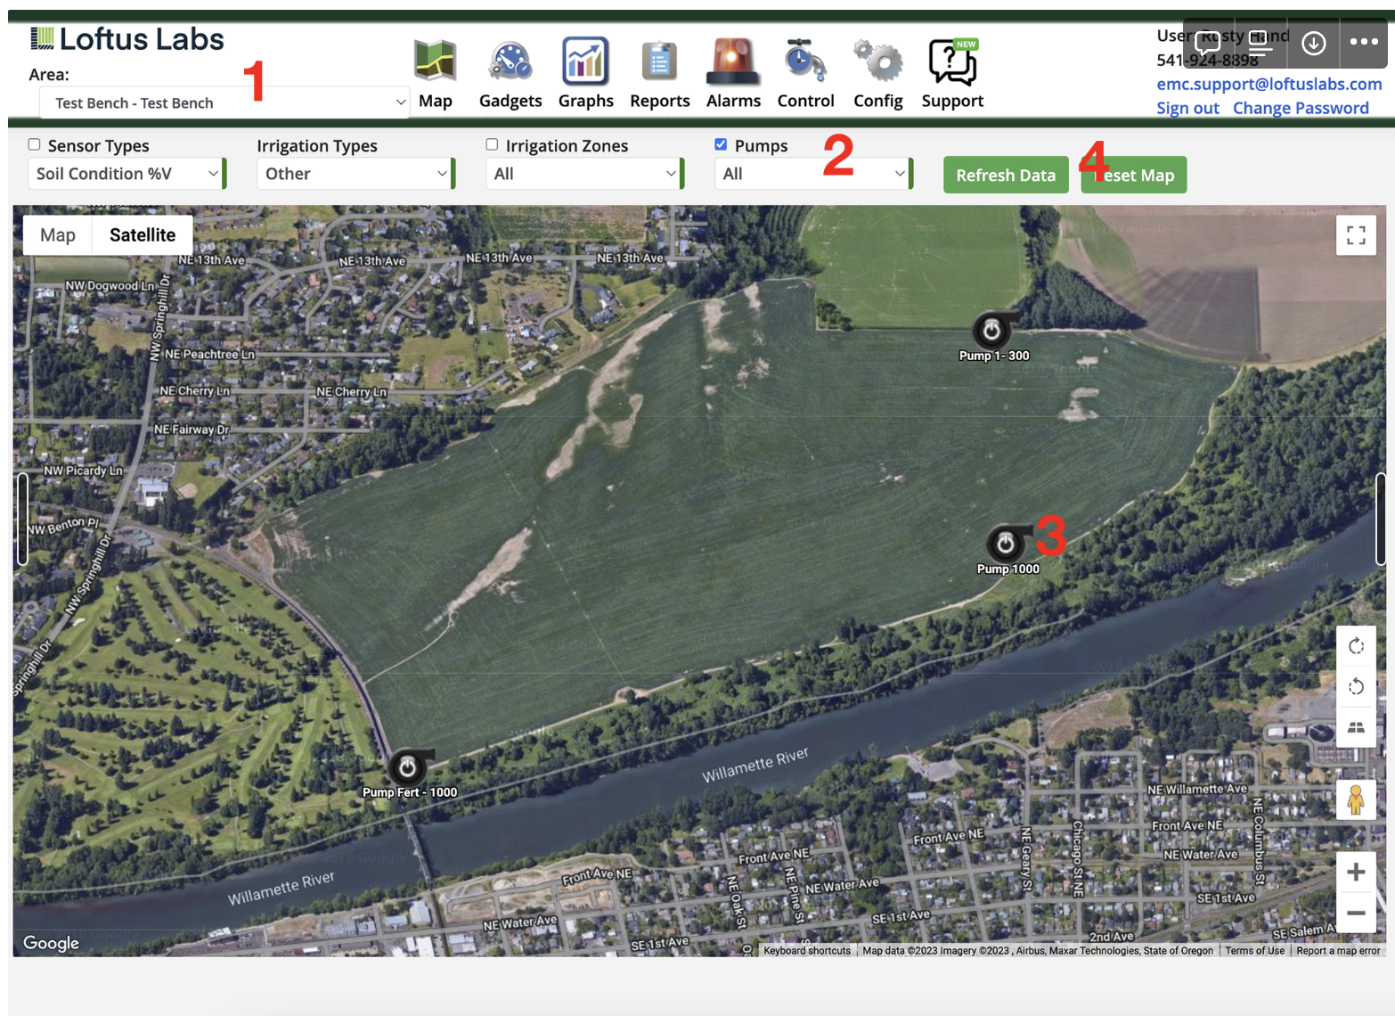Click Report a map error
The image size is (1395, 1016).
[1338, 951]
